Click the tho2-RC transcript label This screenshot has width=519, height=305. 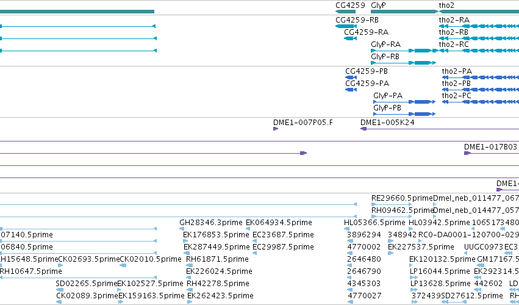coord(454,45)
